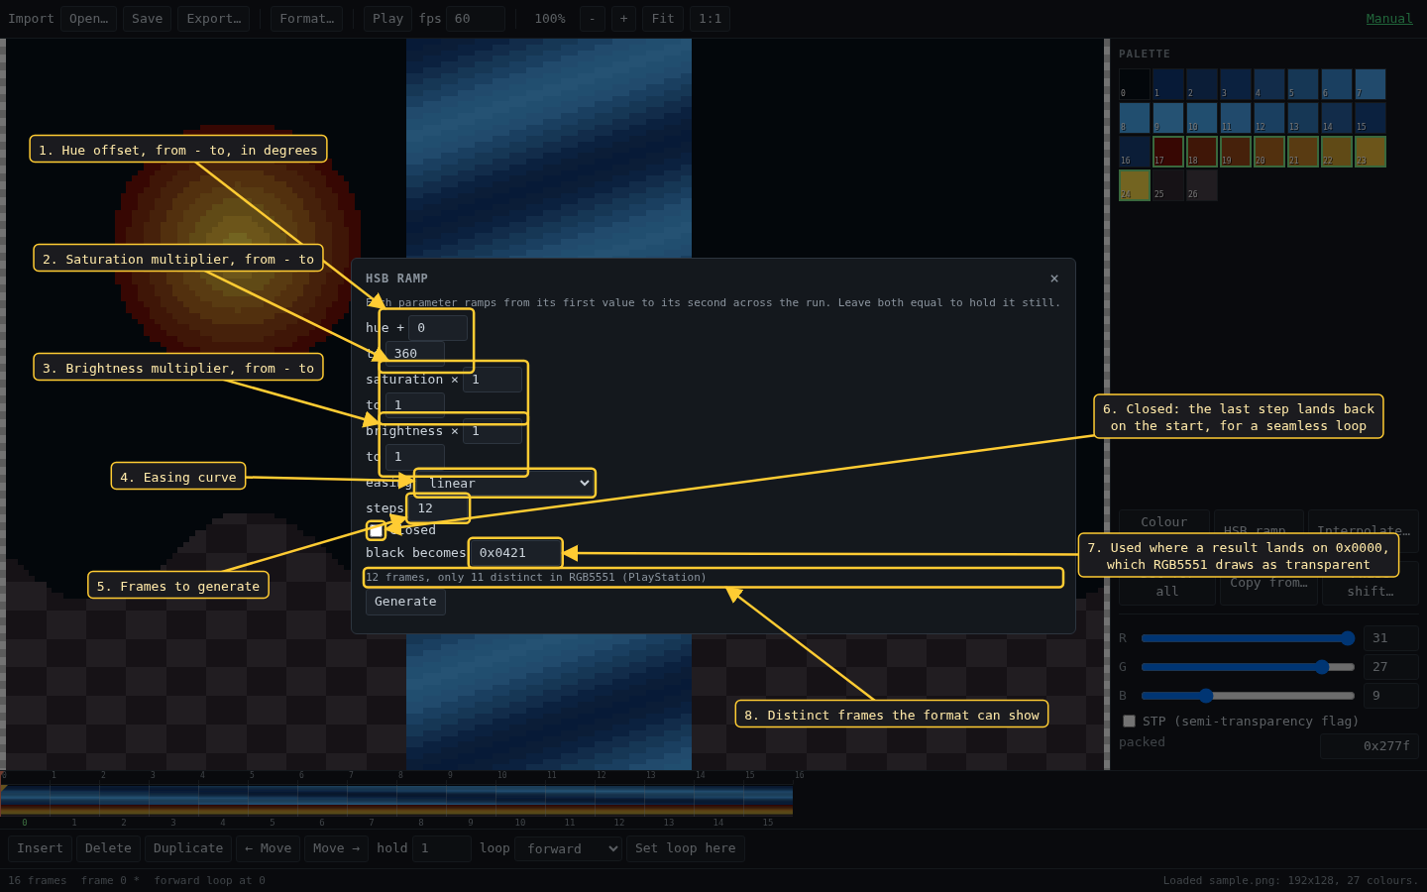Click the steps input field
1427x892 pixels.
pyautogui.click(x=439, y=508)
